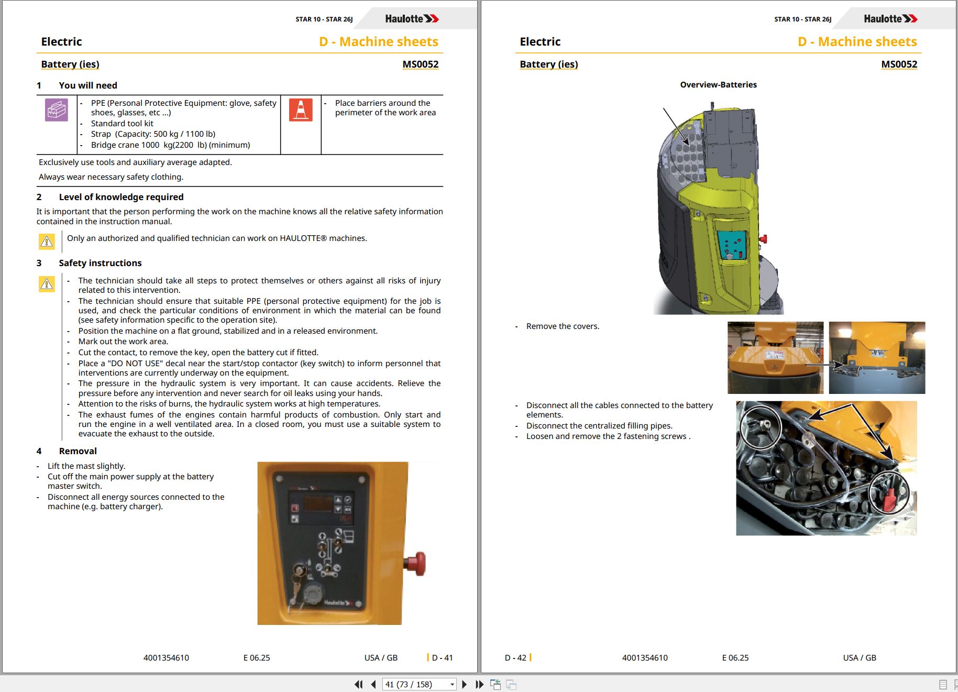Viewport: 958px width, 692px height.
Task: Click the left D - Machine sheets title
Action: pyautogui.click(x=379, y=41)
